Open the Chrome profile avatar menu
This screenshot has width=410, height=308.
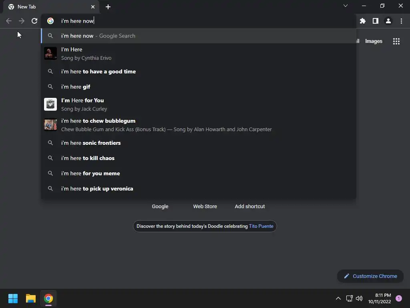point(388,21)
